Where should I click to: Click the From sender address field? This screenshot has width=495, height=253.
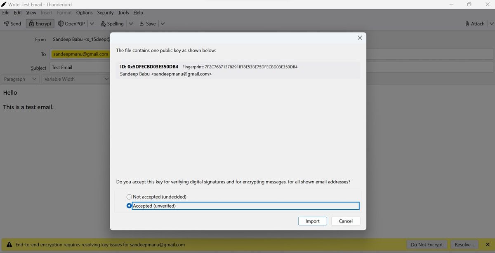(82, 40)
